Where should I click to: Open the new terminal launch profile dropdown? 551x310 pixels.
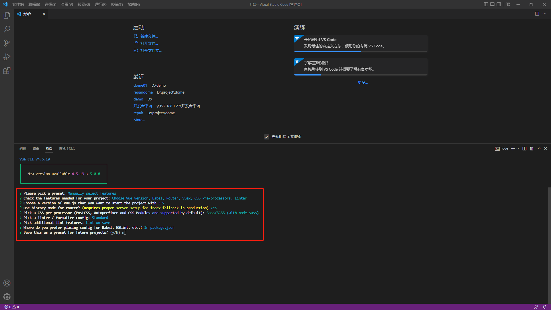pos(518,149)
